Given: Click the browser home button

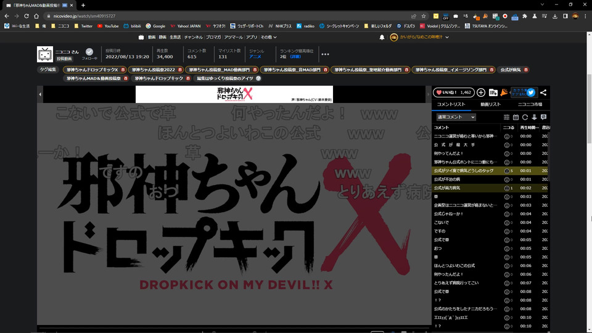Looking at the screenshot, I should point(36,16).
